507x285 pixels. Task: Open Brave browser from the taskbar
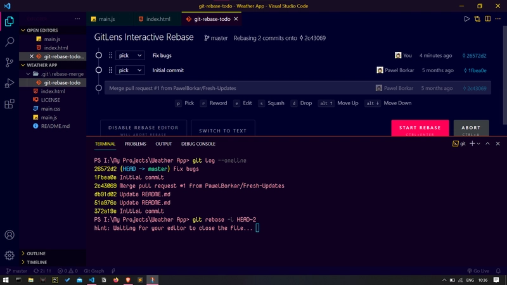point(128,280)
